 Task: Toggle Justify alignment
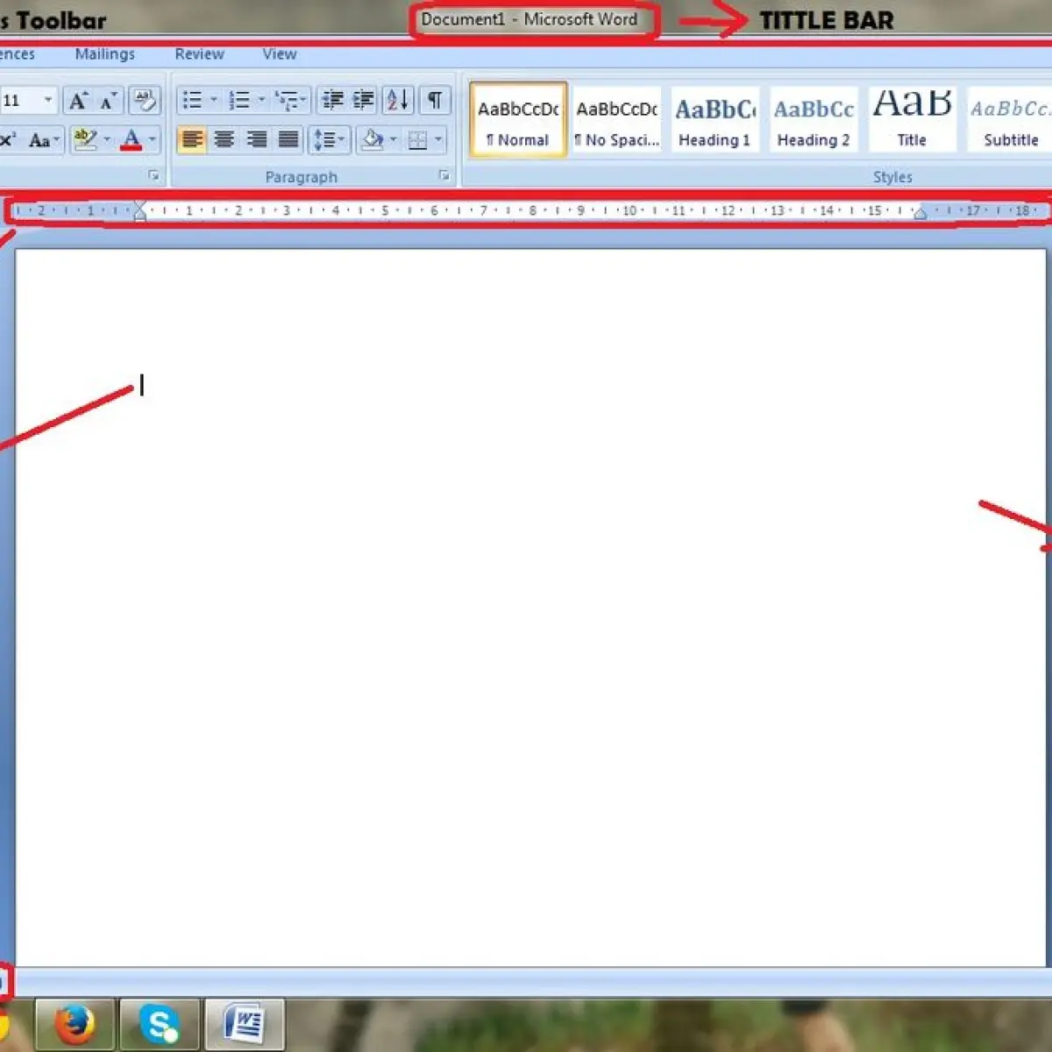pos(288,139)
